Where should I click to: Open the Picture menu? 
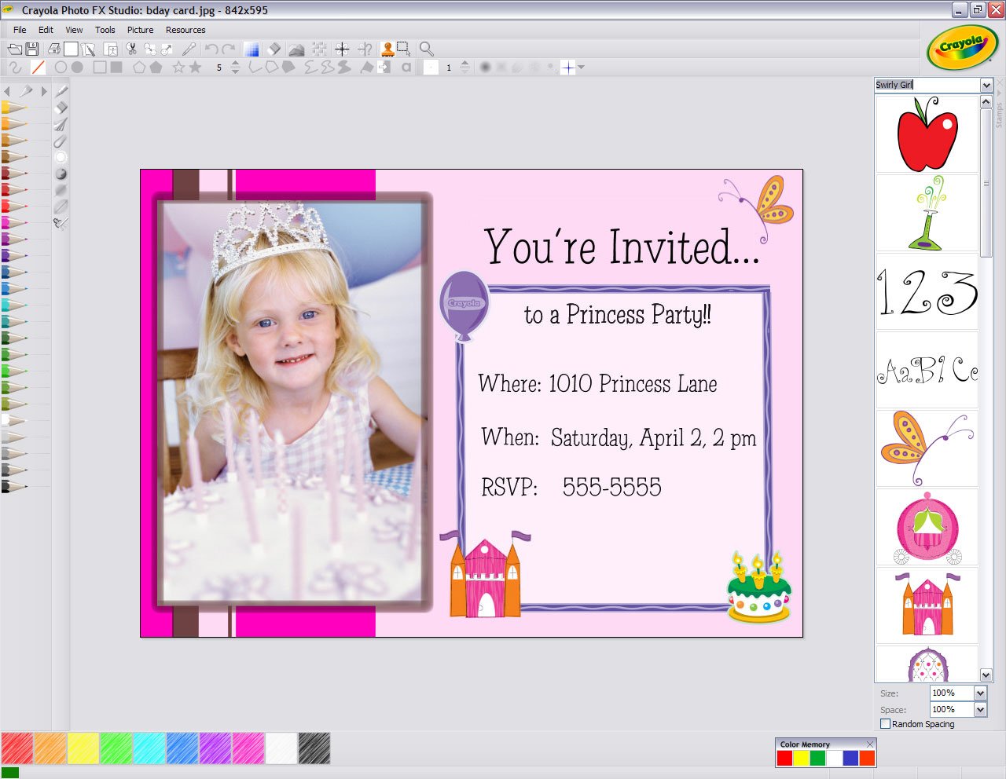(140, 30)
